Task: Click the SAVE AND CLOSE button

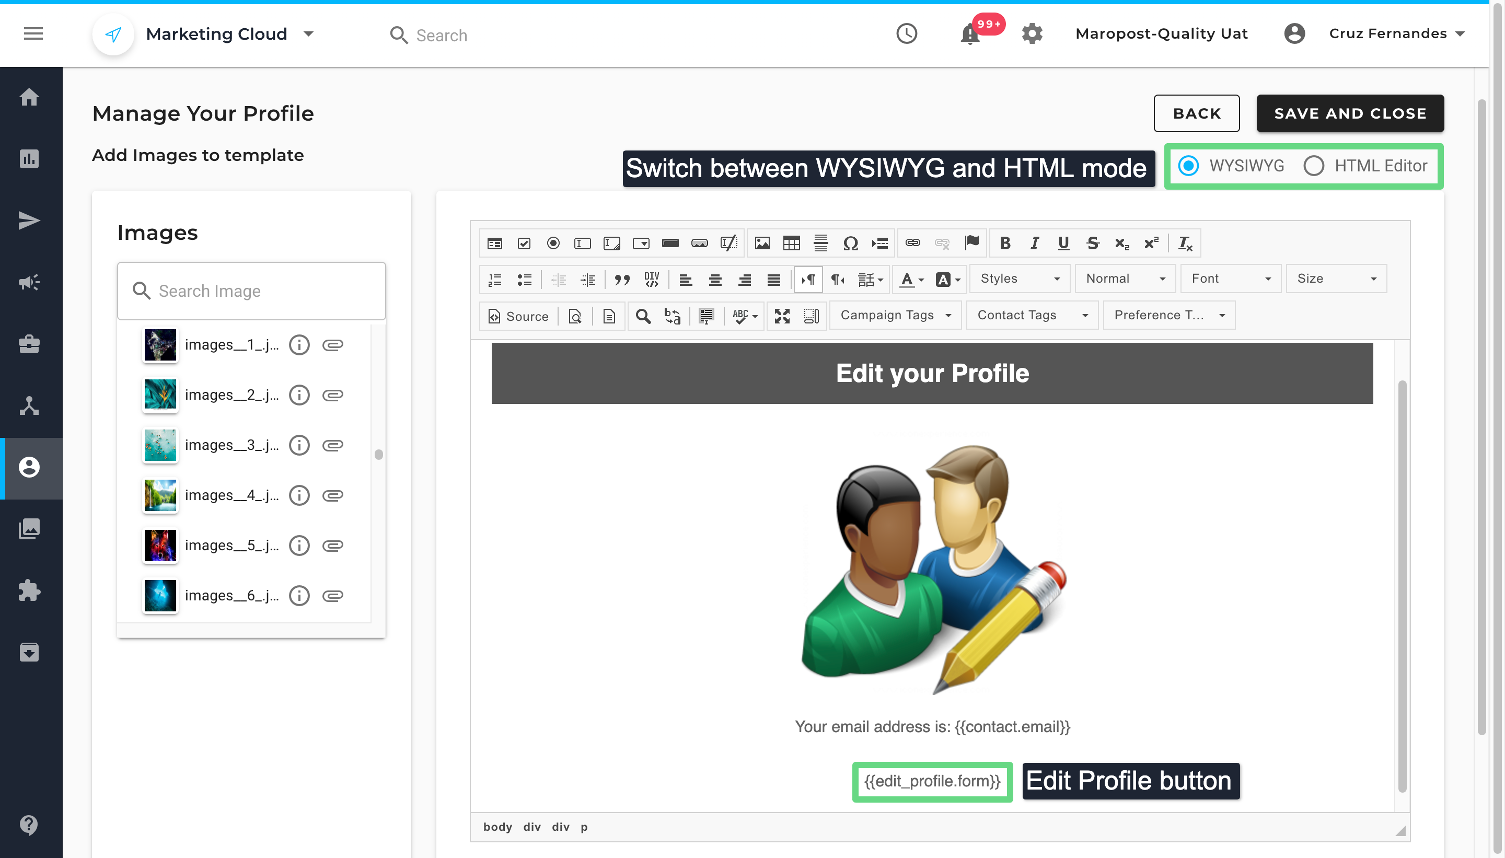Action: click(1349, 113)
